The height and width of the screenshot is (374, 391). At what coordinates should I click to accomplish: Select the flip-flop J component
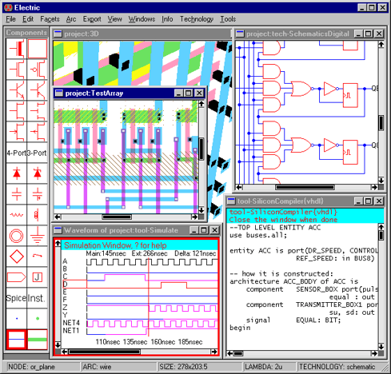pyautogui.click(x=38, y=277)
